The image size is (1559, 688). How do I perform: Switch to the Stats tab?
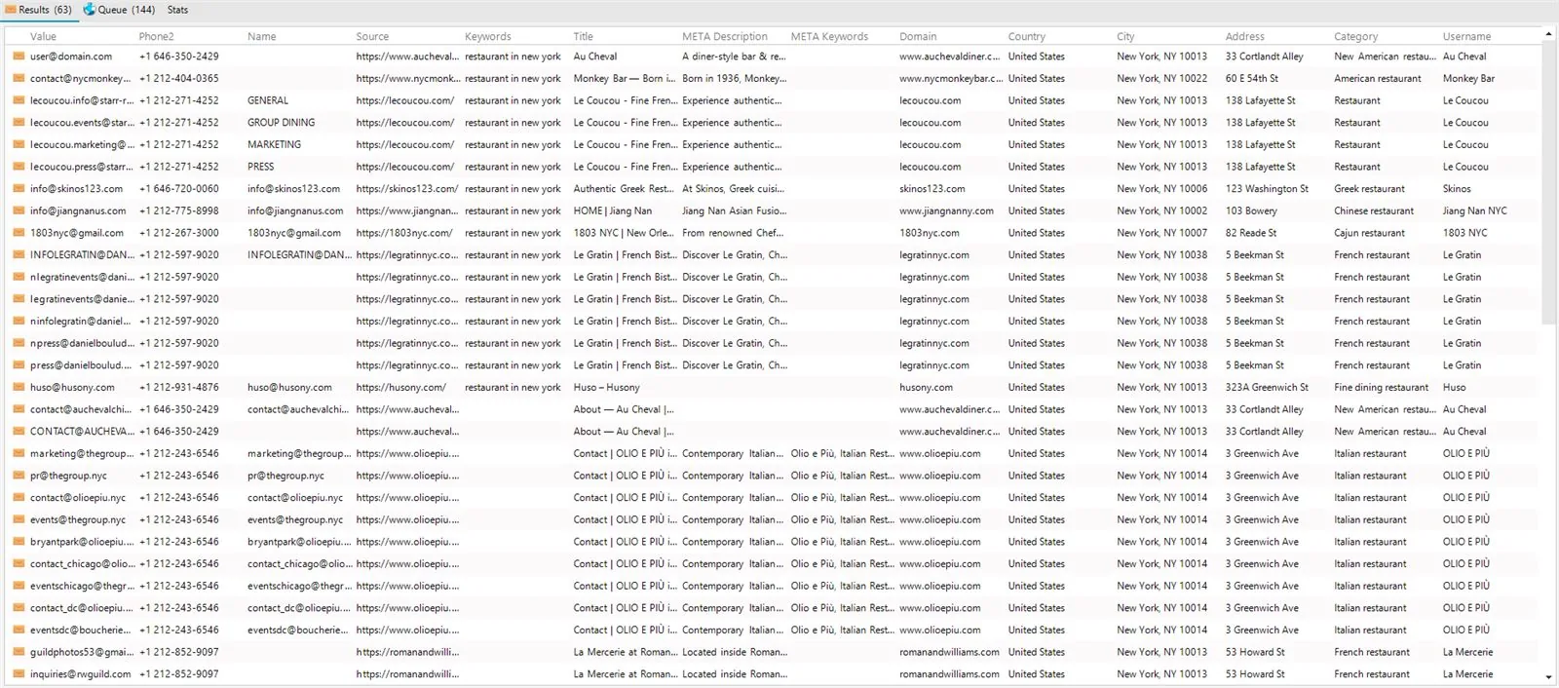[177, 10]
